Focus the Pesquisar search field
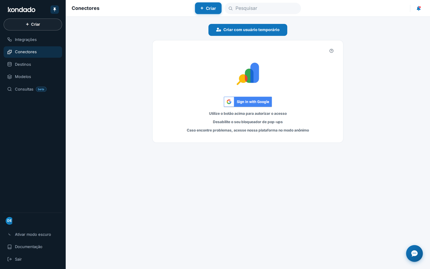Viewport: 430px width, 269px height. coord(263,8)
